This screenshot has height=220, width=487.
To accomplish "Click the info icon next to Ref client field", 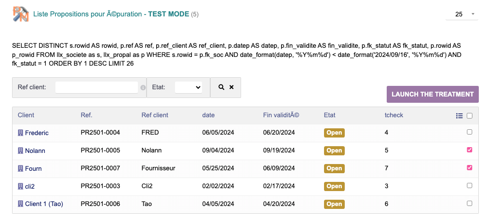I will (x=143, y=88).
